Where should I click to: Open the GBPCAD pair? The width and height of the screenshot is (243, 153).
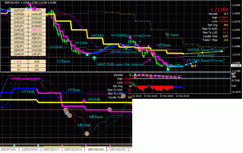tap(37, 34)
